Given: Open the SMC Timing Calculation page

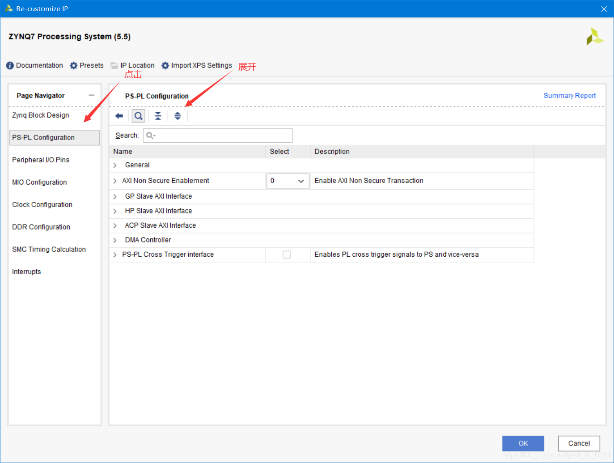Looking at the screenshot, I should pyautogui.click(x=49, y=249).
